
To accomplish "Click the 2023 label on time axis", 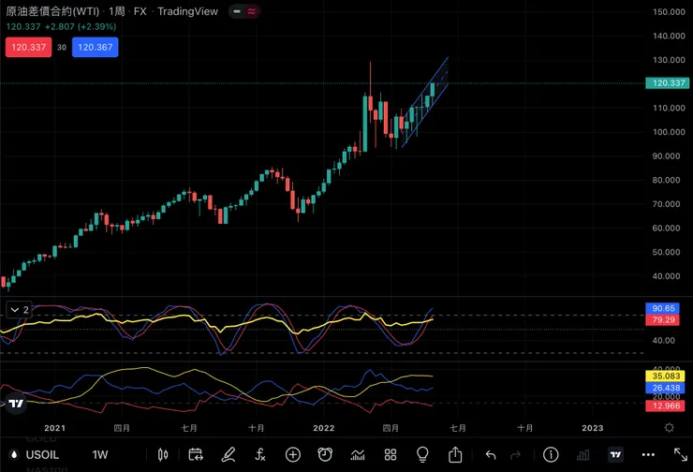I will (592, 428).
